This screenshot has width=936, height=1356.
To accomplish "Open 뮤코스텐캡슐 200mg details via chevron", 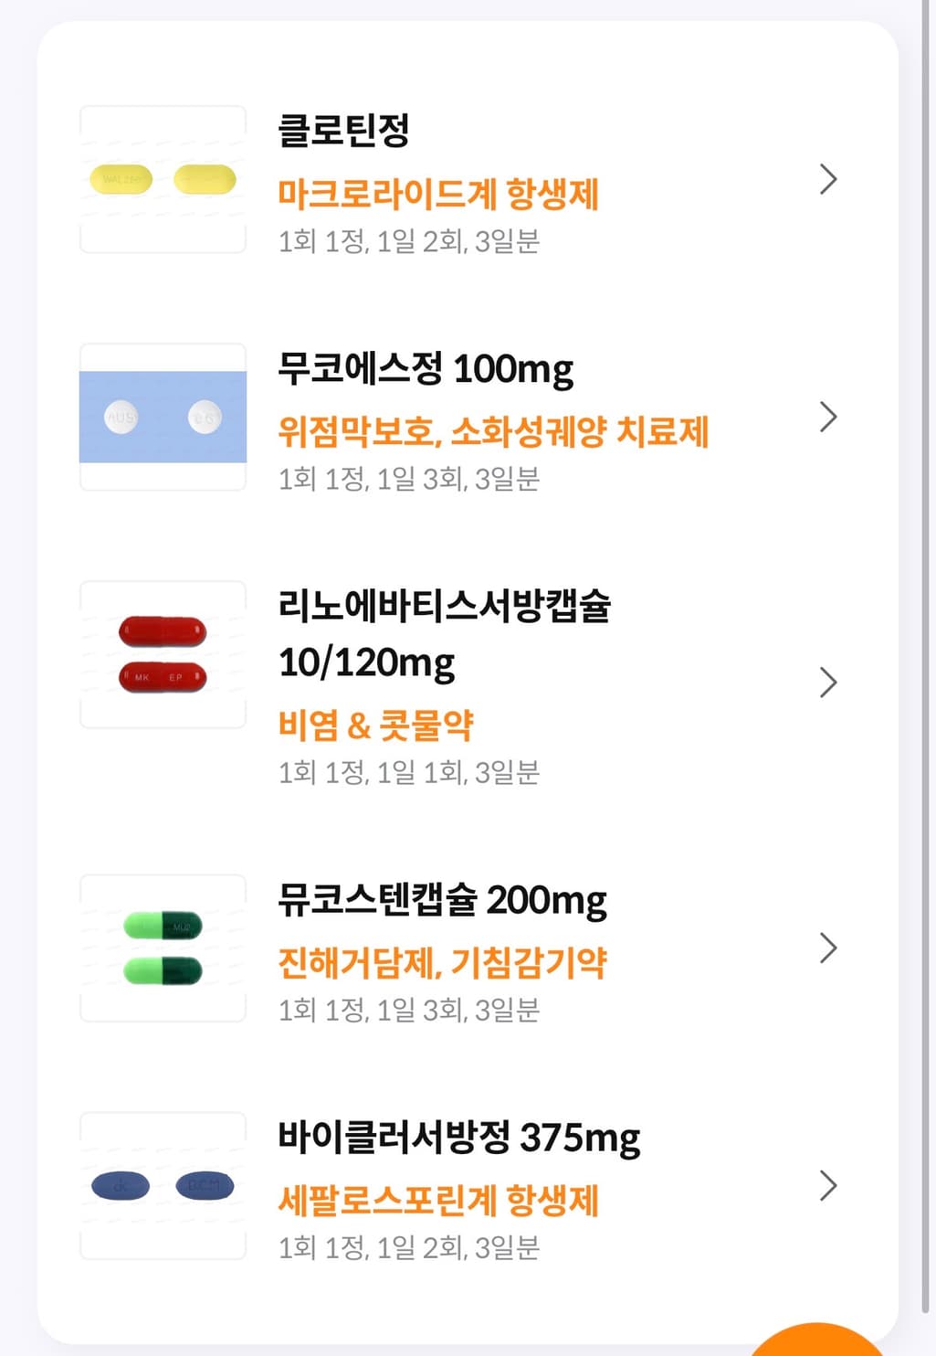I will [x=827, y=948].
